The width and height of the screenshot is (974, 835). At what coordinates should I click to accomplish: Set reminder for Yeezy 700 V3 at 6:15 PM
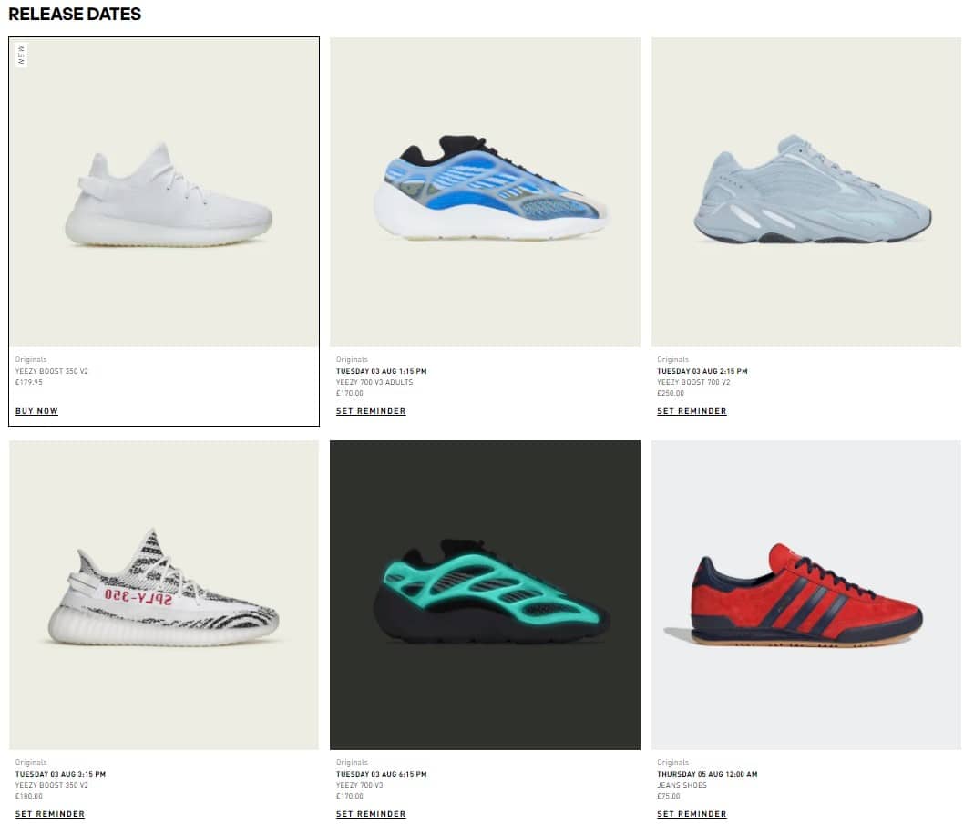click(x=371, y=814)
